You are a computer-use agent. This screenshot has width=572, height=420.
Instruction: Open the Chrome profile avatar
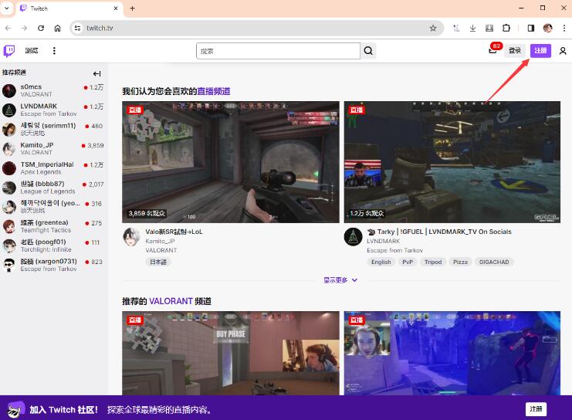click(x=547, y=28)
